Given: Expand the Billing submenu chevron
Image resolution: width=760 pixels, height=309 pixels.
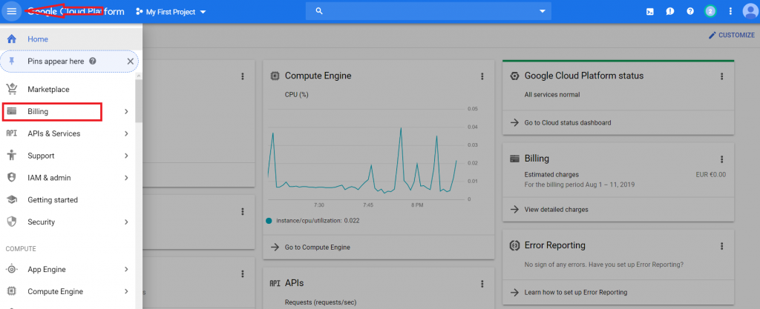Looking at the screenshot, I should click(x=126, y=112).
